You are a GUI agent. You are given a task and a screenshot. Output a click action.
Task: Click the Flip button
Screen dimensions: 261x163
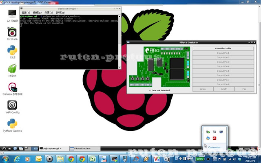point(244,89)
